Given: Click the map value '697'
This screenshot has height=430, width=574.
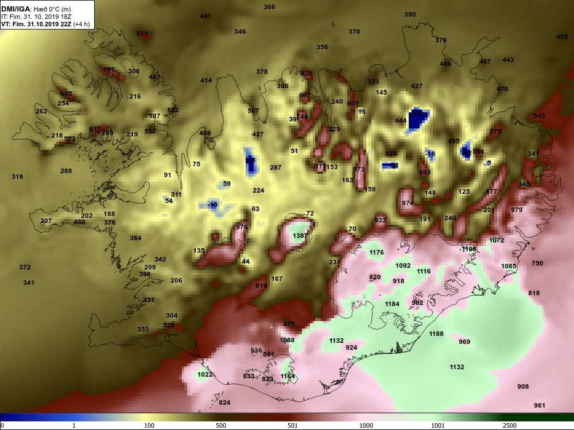Looking at the screenshot, I should (305, 95).
